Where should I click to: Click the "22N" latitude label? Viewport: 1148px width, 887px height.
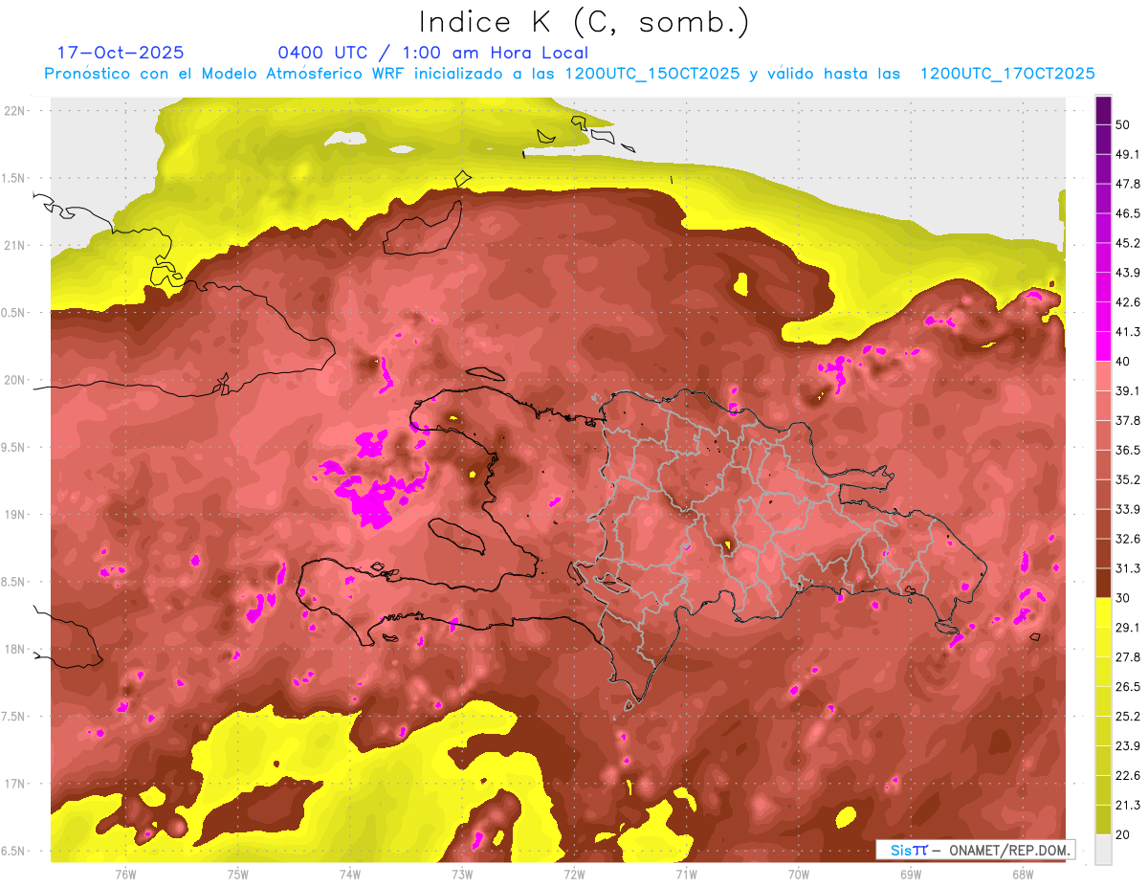14,111
